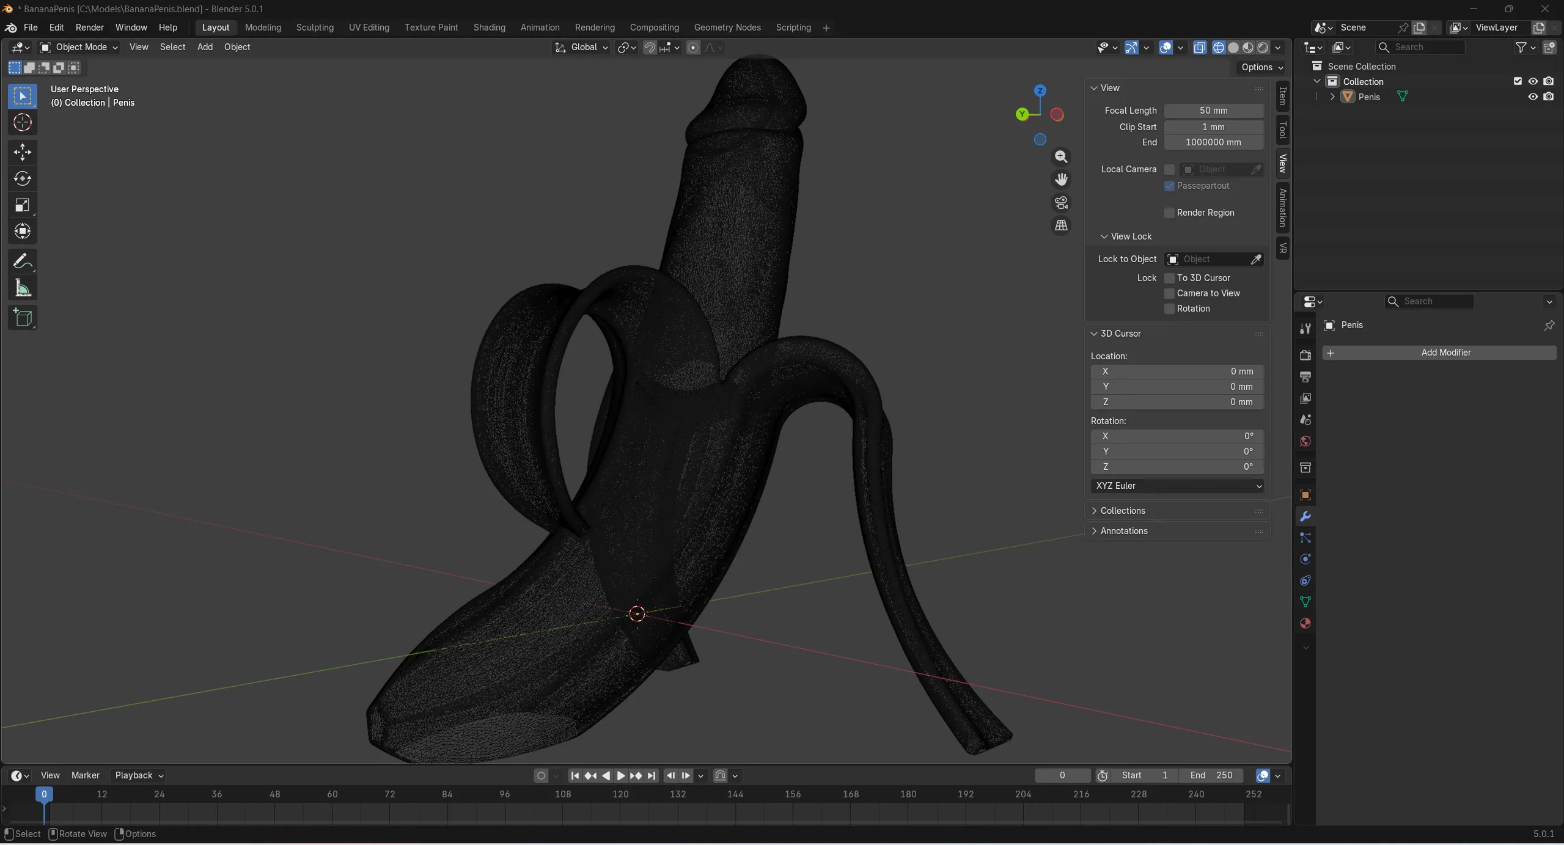
Task: Open the Object Data mesh properties tab
Action: (1305, 602)
